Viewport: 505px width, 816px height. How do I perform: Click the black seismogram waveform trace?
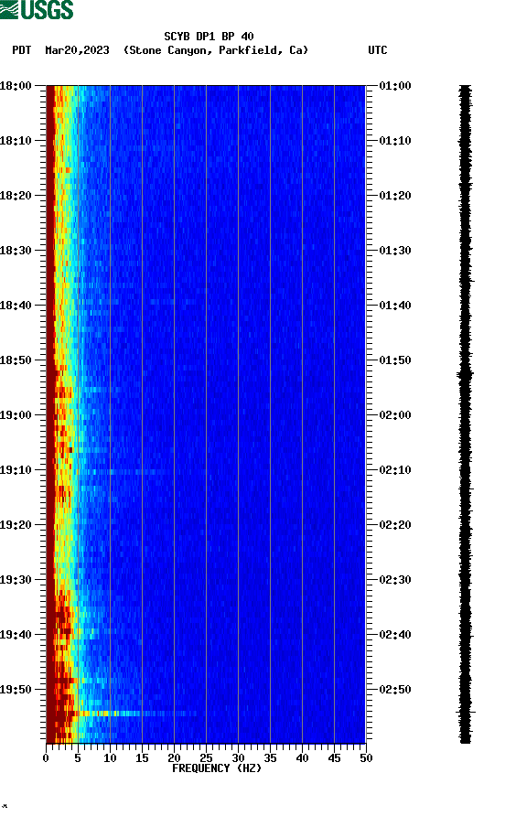pyautogui.click(x=466, y=414)
